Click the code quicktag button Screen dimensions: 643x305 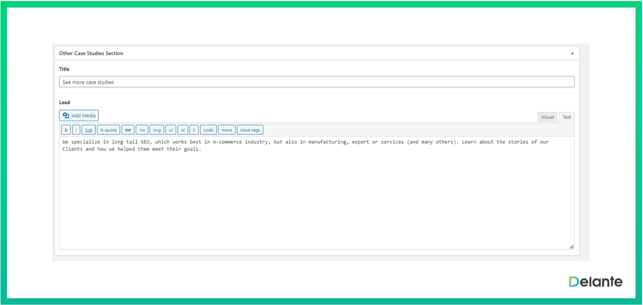[208, 130]
